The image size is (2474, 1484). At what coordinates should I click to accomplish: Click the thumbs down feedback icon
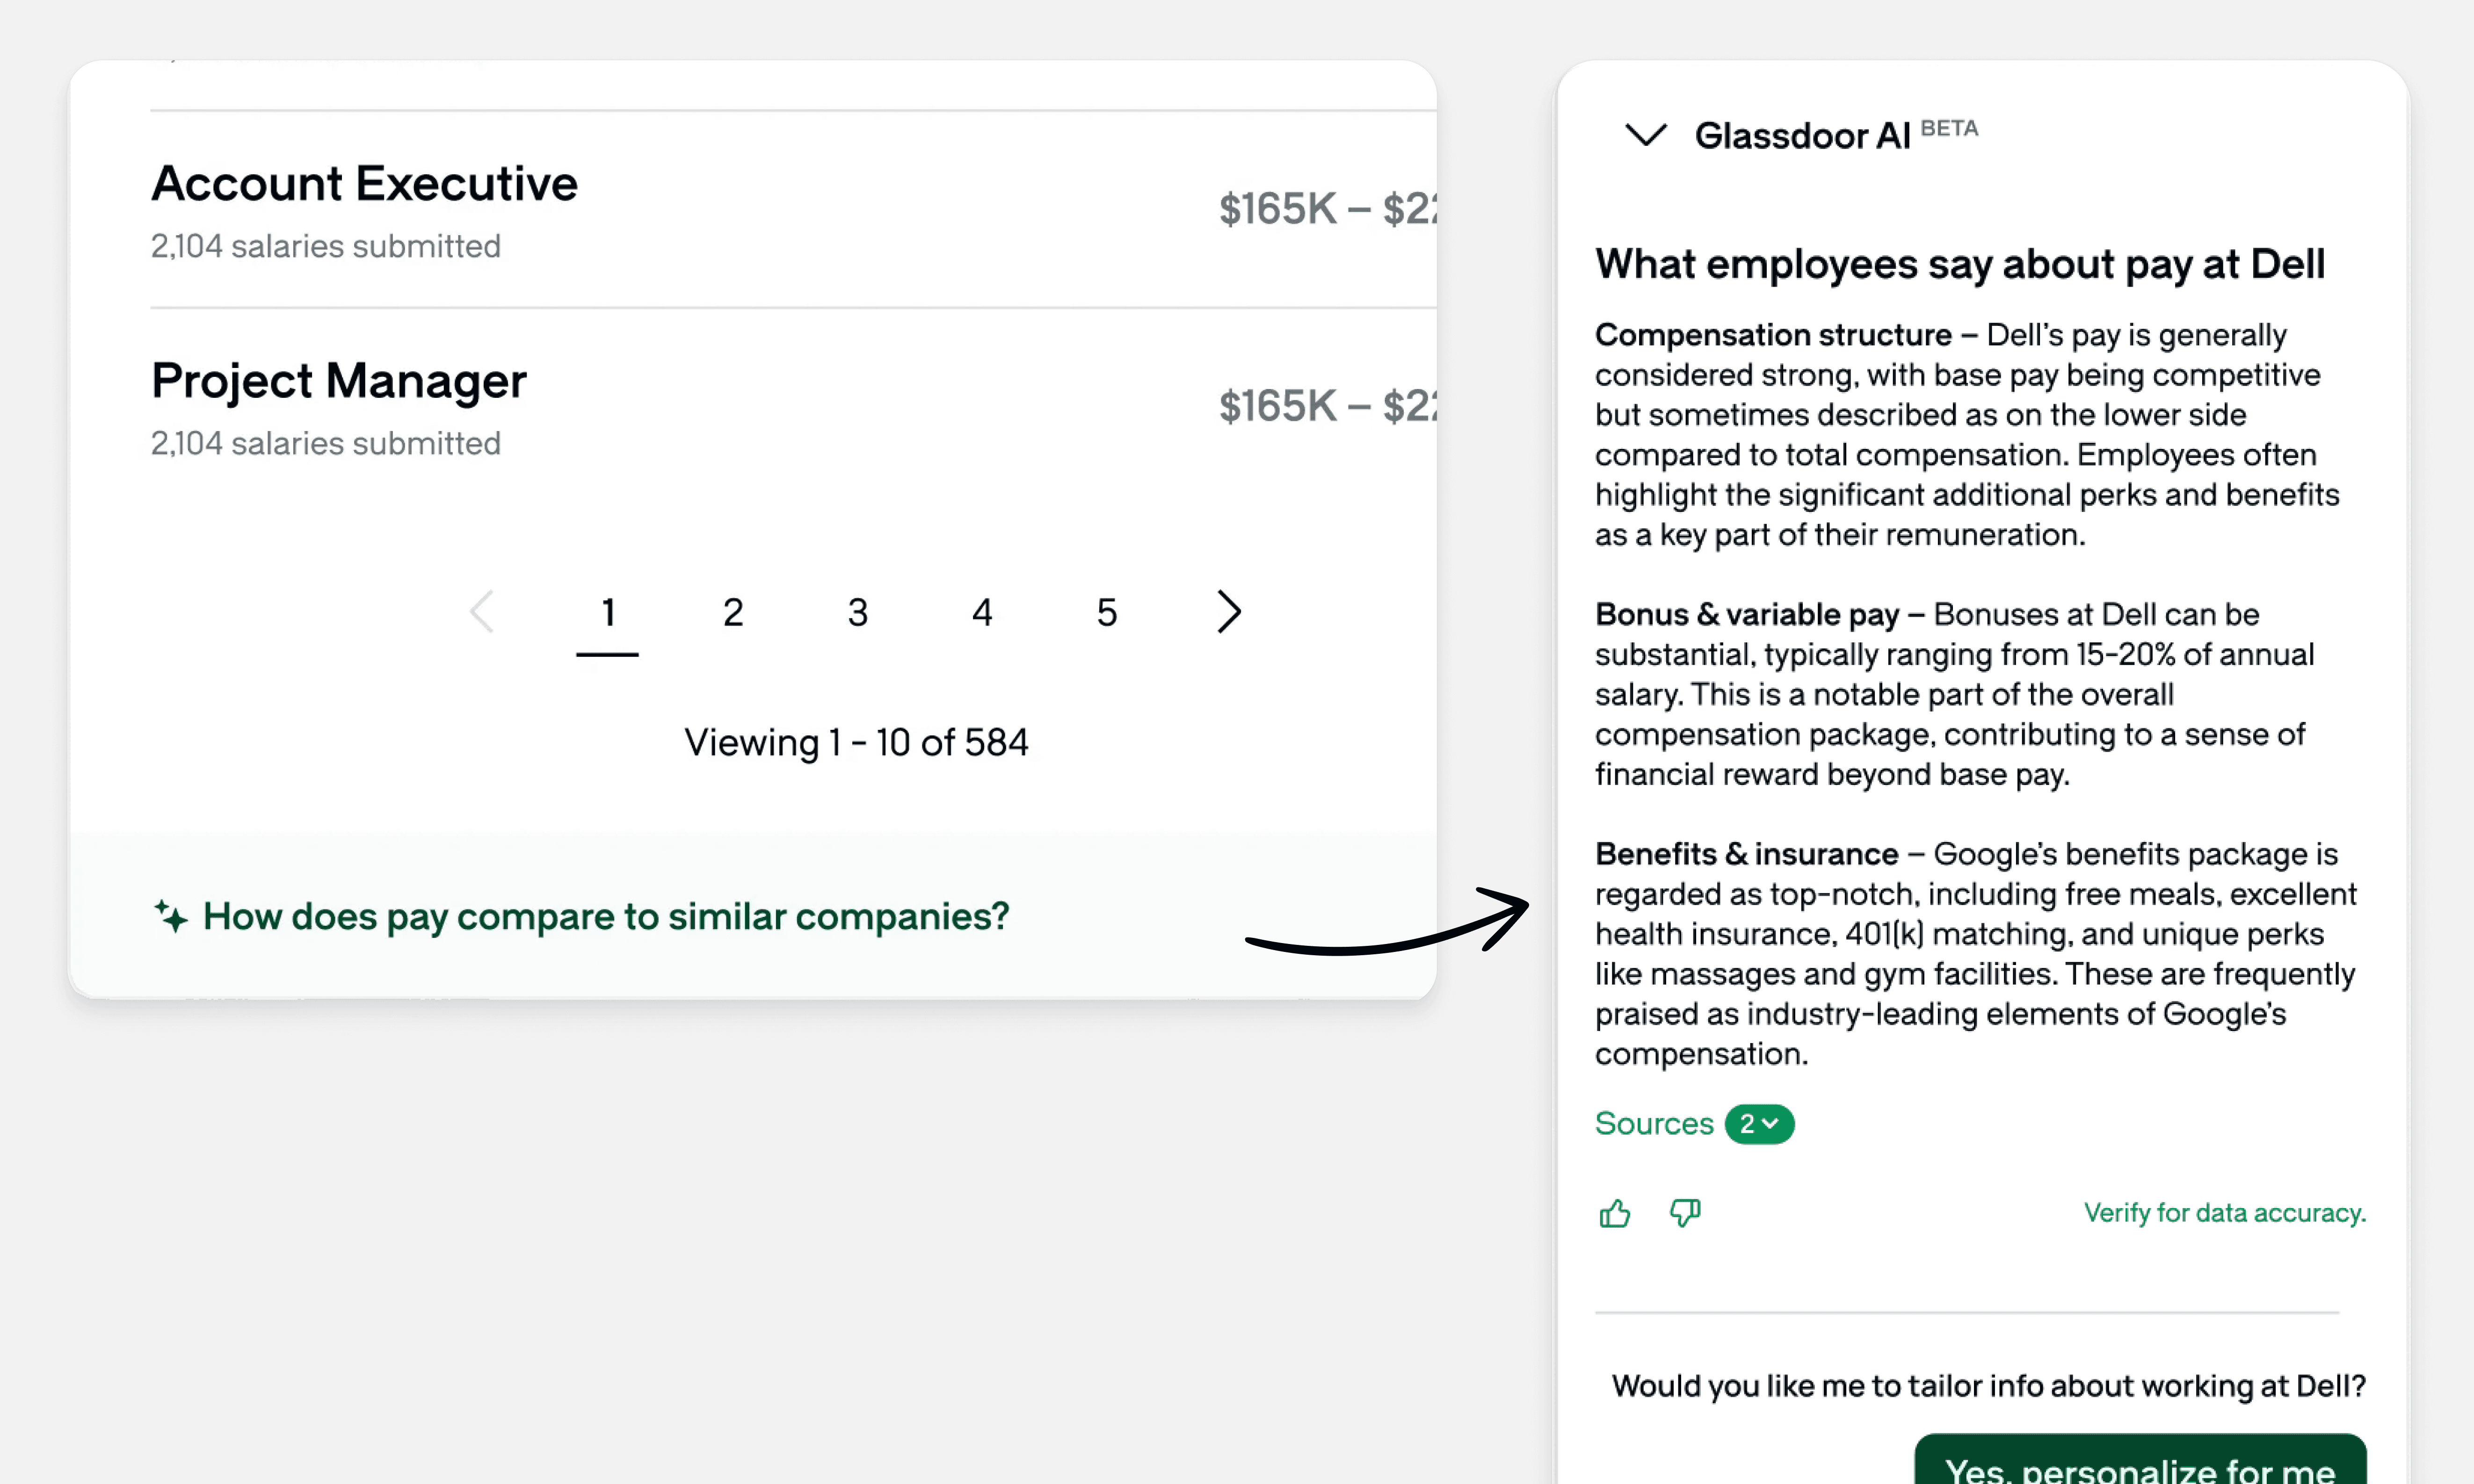coord(1685,1213)
